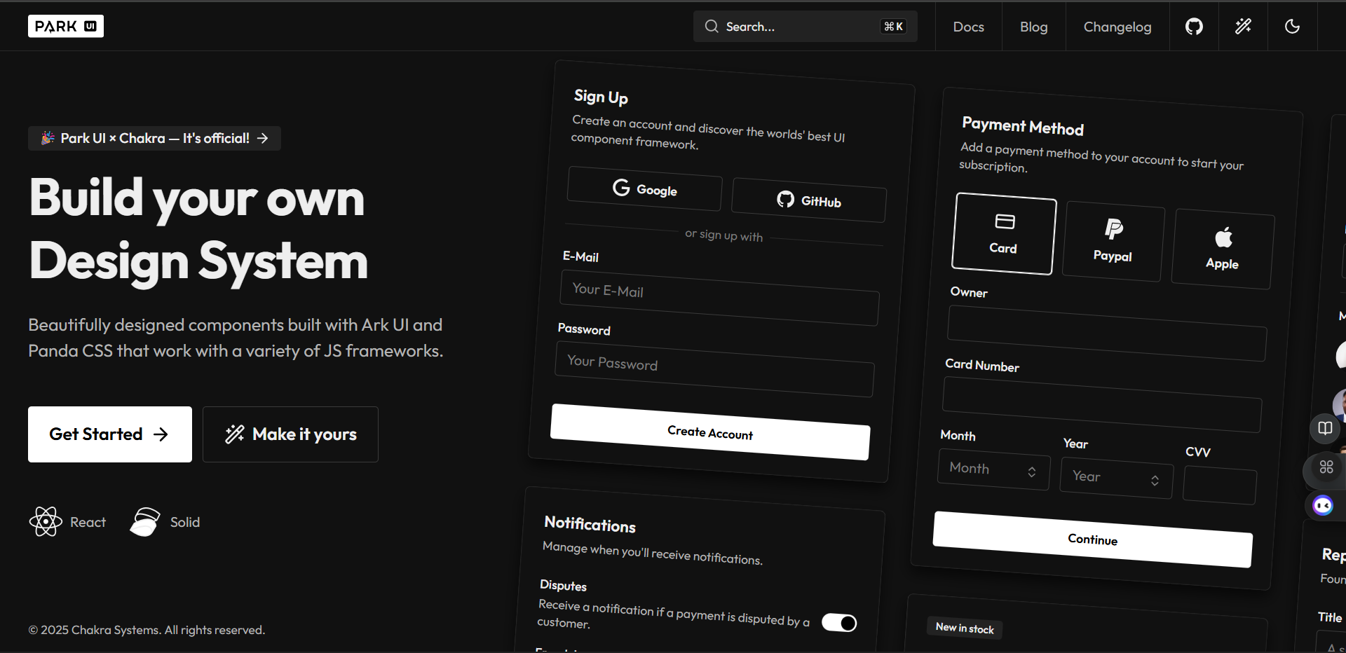Image resolution: width=1346 pixels, height=653 pixels.
Task: Select the Card payment option
Action: [x=1004, y=234]
